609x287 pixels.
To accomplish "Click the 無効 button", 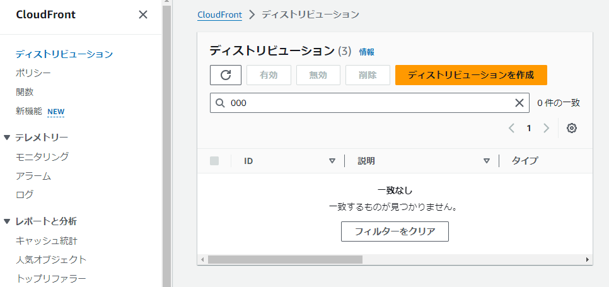I will [318, 75].
